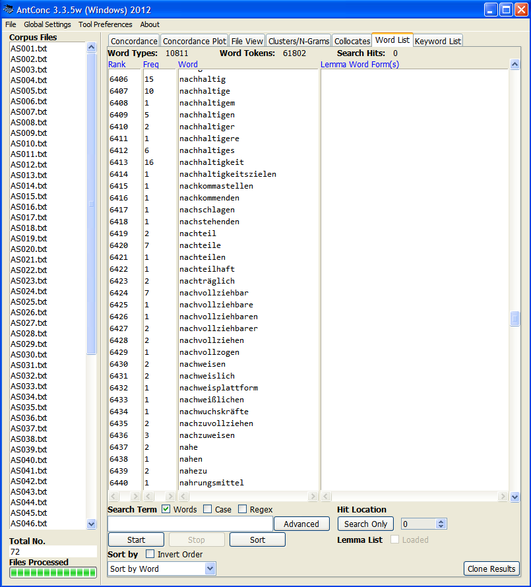The width and height of the screenshot is (531, 587).
Task: Click word list scroll-down arrow at bottom right
Action: pos(515,497)
